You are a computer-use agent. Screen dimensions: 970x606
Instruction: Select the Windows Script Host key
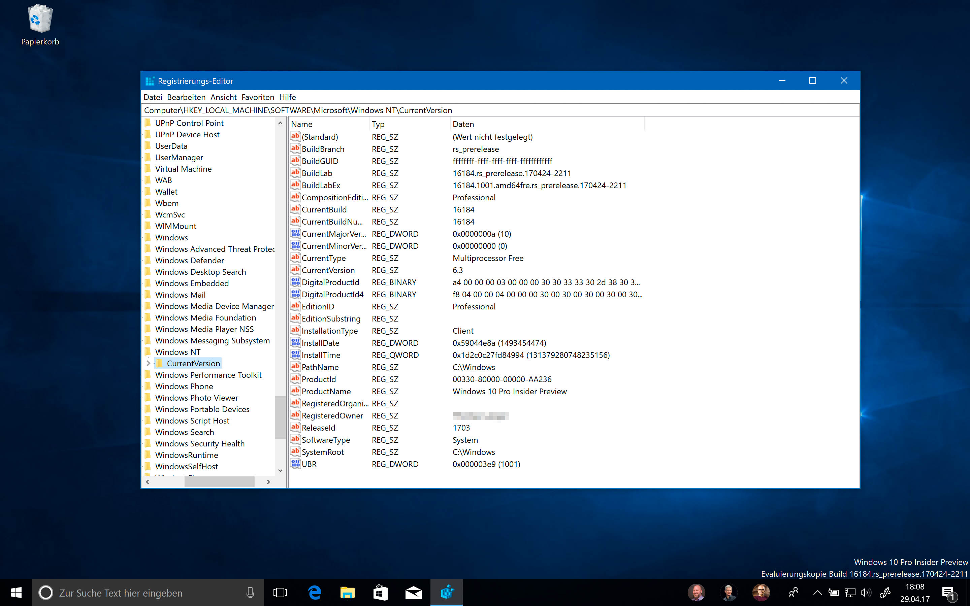pyautogui.click(x=192, y=420)
